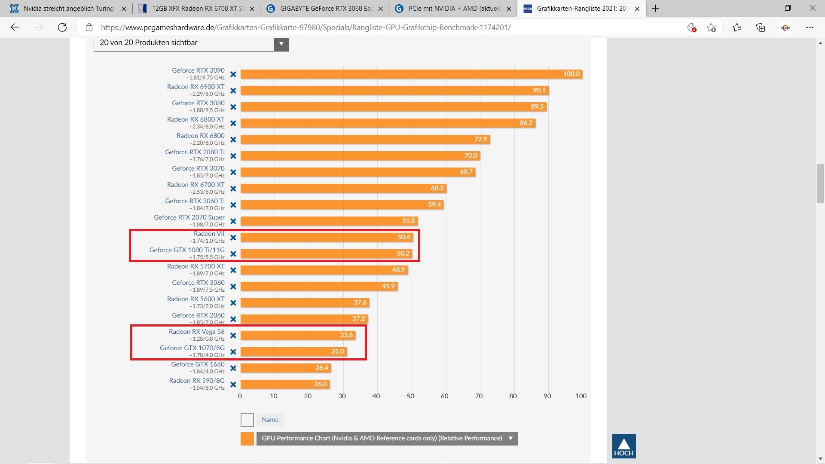
Task: Expand the '20 von 20 Produkten sichtbar' dropdown
Action: pos(281,43)
